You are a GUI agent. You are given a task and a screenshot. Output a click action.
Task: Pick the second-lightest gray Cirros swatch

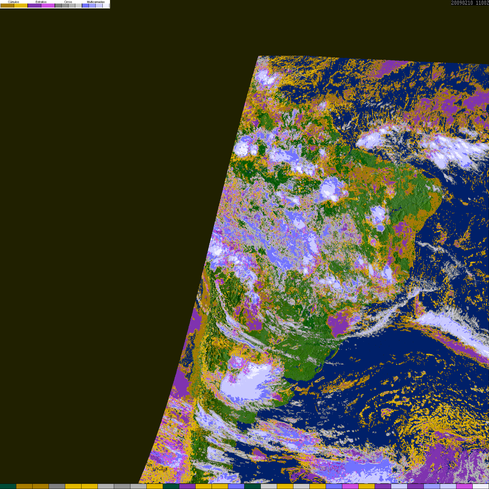[x=72, y=6]
